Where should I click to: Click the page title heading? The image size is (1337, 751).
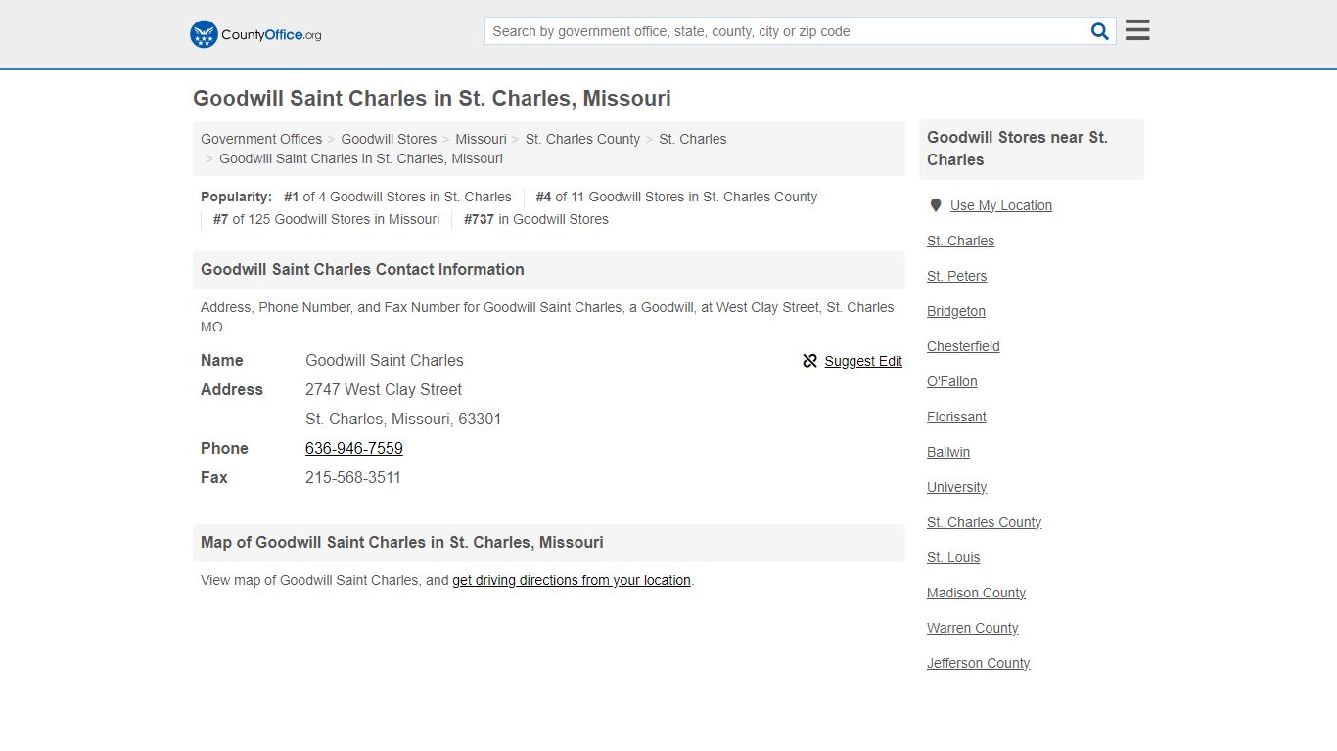(x=432, y=99)
